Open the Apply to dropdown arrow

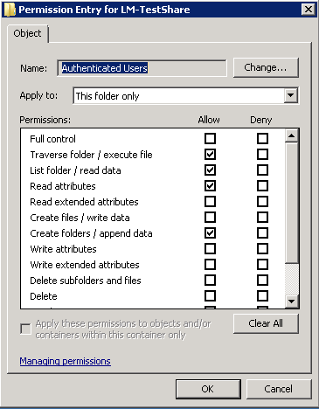pyautogui.click(x=291, y=95)
